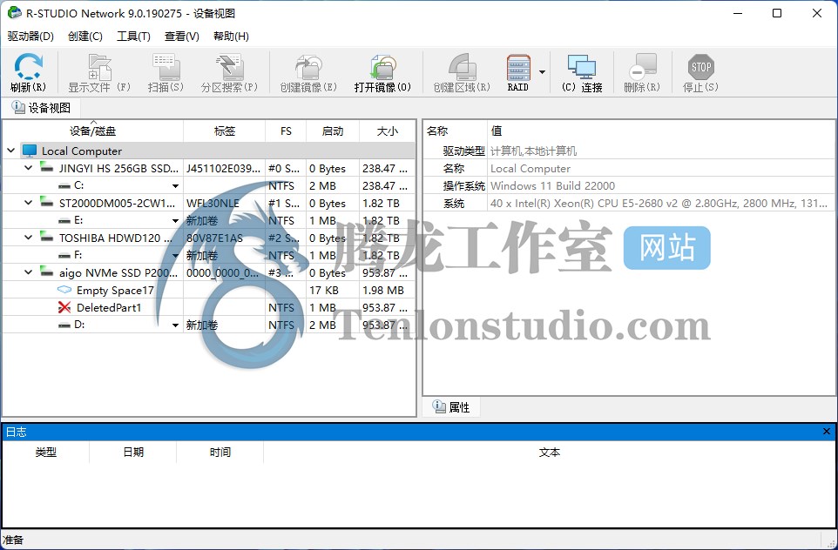Click the RAID toolbar icon

518,72
